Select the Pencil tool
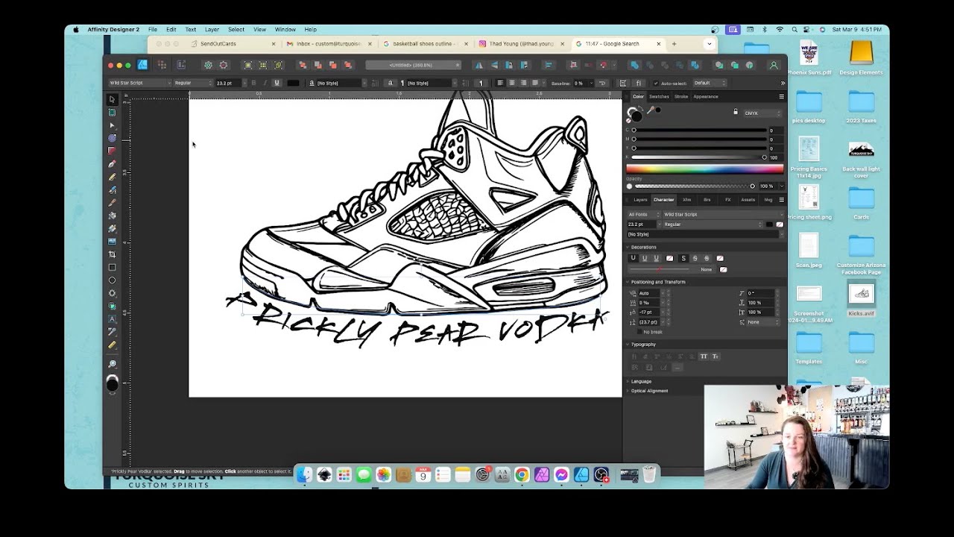 [x=113, y=177]
